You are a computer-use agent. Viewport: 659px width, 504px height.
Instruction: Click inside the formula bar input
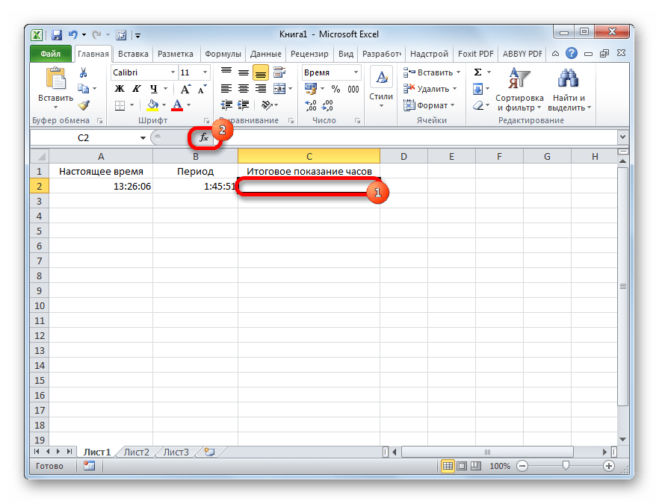click(416, 137)
